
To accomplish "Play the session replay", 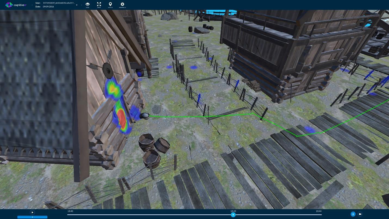I will pos(32,212).
